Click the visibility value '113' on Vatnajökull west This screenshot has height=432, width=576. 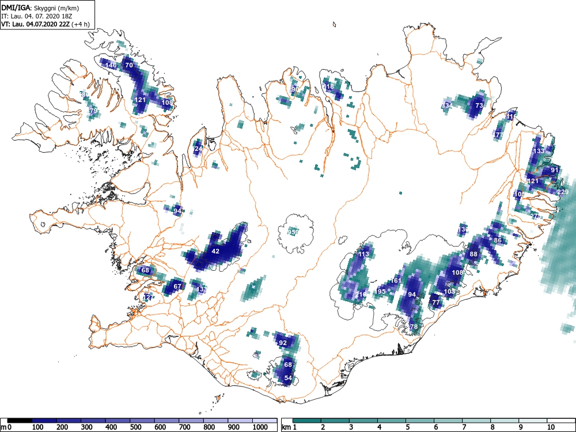pyautogui.click(x=363, y=254)
